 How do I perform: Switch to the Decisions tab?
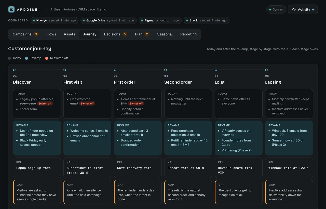115,34
